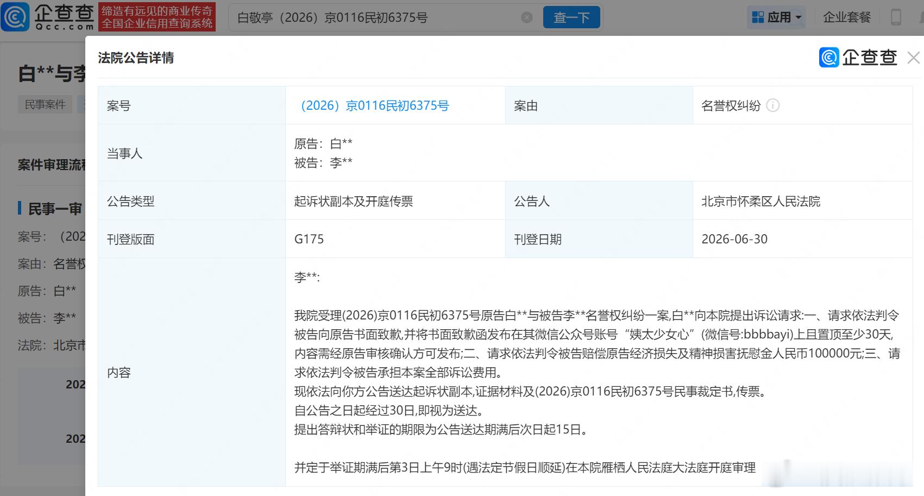Click the 企查查 logo in dialog header
This screenshot has width=924, height=496.
point(858,58)
